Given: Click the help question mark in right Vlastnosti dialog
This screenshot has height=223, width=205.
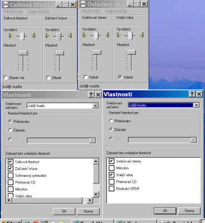Looking at the screenshot, I should pos(192,94).
